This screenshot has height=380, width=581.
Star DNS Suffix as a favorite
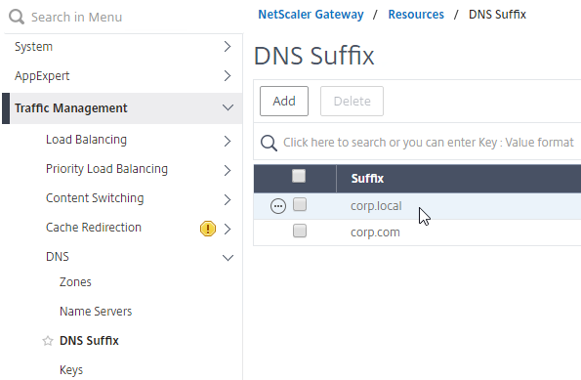click(48, 341)
